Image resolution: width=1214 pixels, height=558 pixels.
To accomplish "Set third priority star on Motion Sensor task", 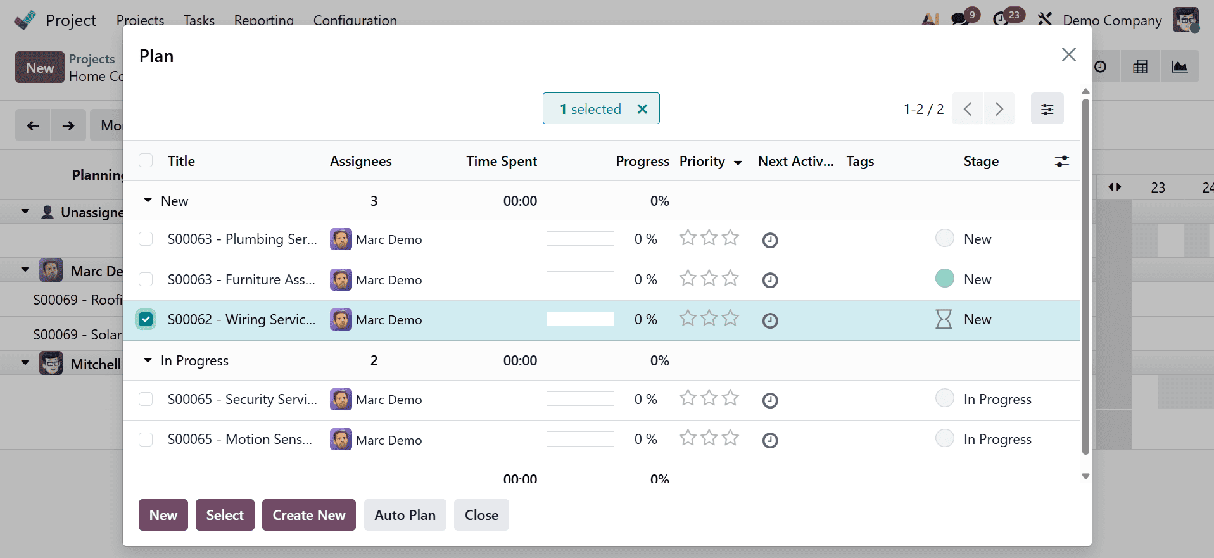I will point(730,437).
